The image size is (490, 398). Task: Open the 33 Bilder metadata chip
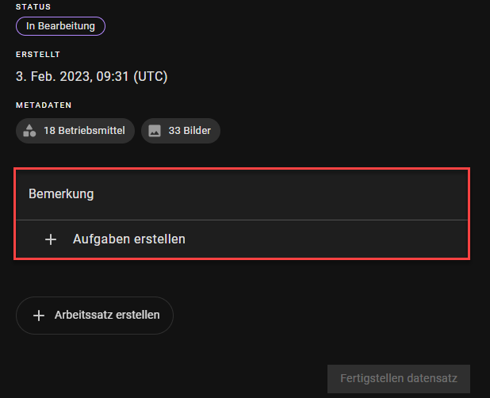(x=181, y=131)
